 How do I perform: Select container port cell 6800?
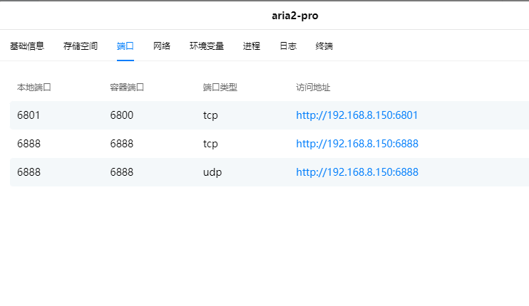point(122,115)
